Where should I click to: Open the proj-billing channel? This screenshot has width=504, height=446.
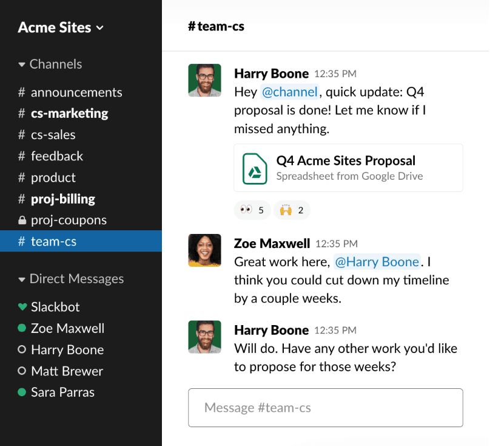coord(62,199)
